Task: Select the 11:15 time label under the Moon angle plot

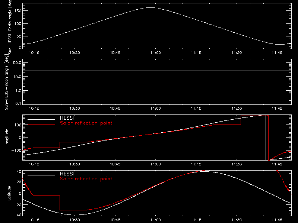Action: (x=196, y=109)
